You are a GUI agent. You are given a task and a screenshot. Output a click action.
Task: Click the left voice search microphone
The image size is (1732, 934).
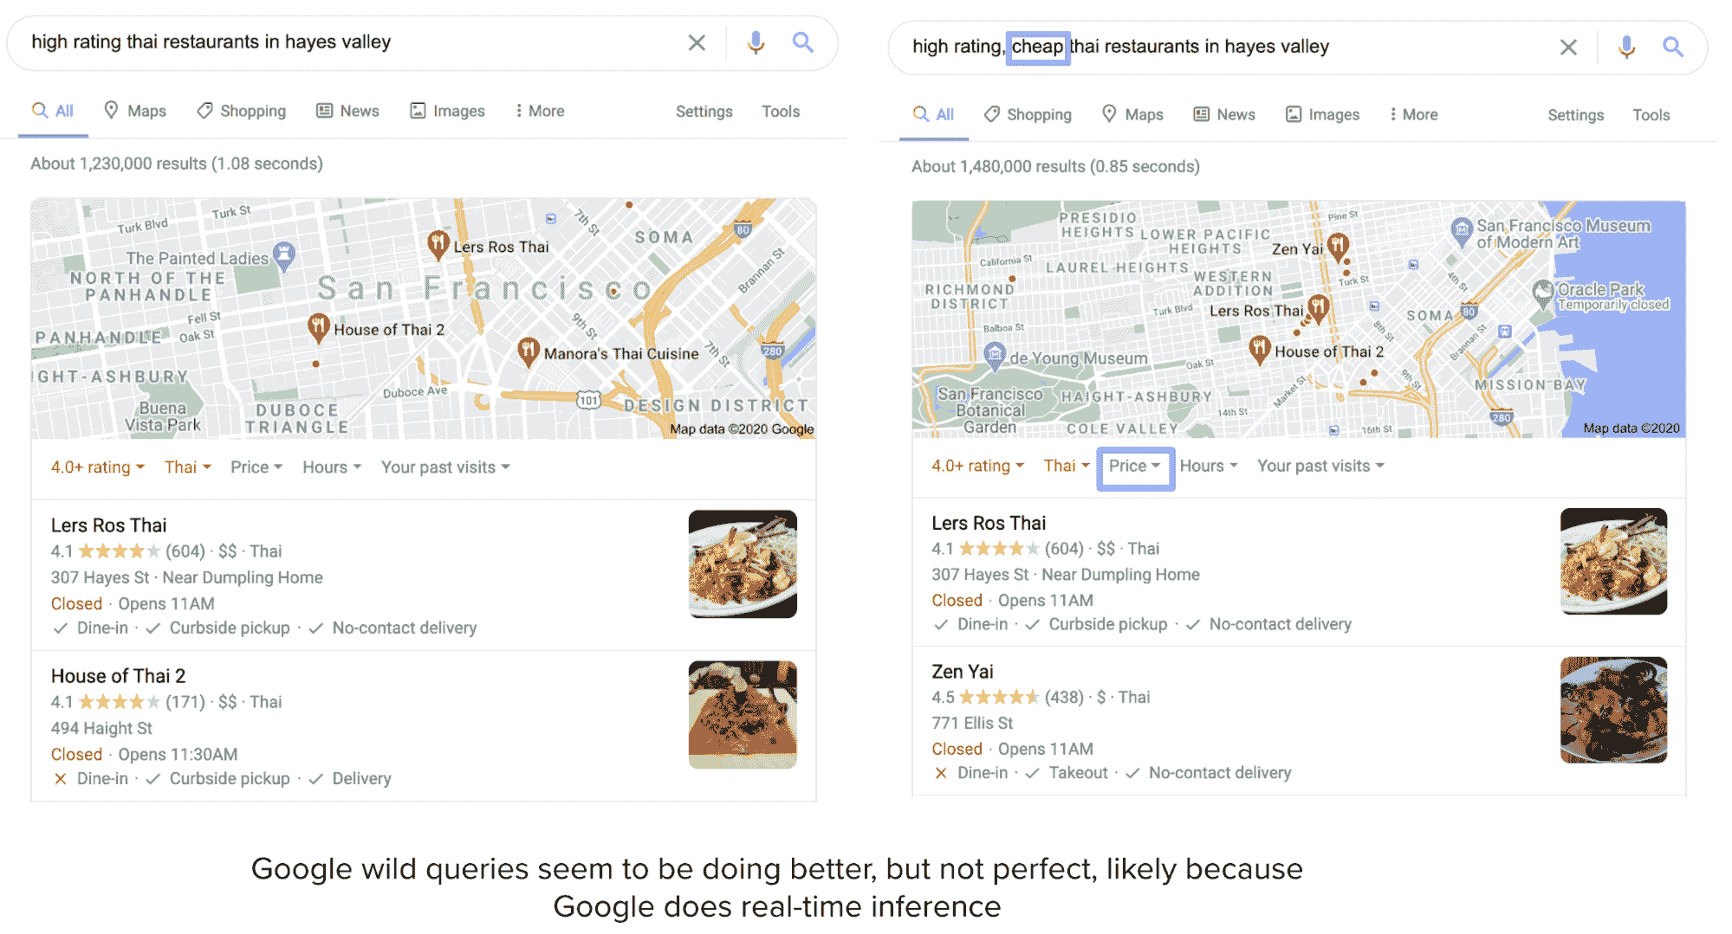[x=756, y=42]
